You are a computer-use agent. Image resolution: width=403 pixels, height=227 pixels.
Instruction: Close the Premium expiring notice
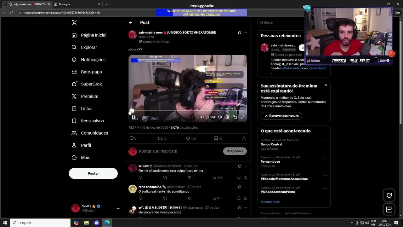tap(326, 85)
